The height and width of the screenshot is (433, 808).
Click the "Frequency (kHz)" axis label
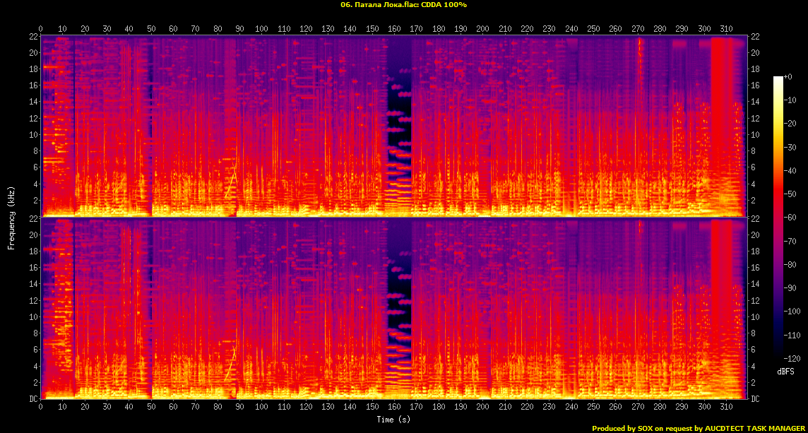[x=11, y=218]
